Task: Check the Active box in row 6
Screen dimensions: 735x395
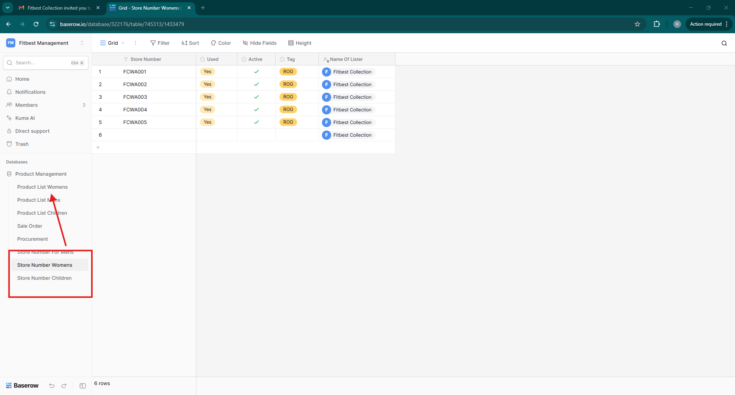Action: point(256,135)
